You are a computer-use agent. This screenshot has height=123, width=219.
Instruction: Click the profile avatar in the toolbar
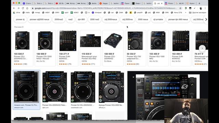pos(201,8)
